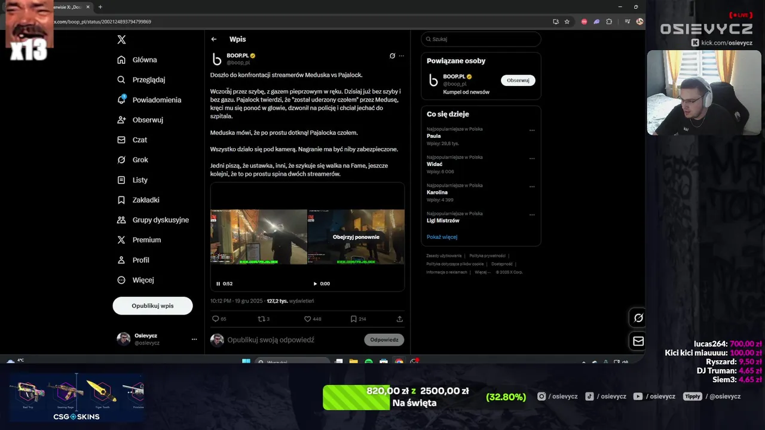Open the Chrome profile avatar
The height and width of the screenshot is (430, 765).
coord(639,21)
